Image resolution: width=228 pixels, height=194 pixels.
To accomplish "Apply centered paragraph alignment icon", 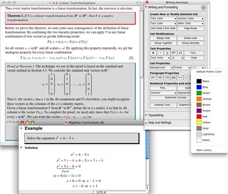I will tap(160, 78).
